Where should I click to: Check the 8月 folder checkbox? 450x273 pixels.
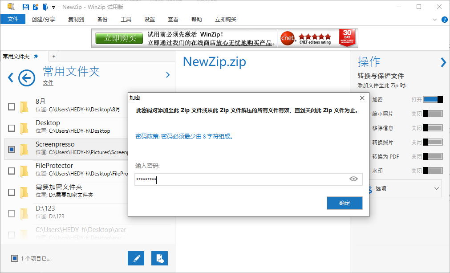[x=12, y=107]
